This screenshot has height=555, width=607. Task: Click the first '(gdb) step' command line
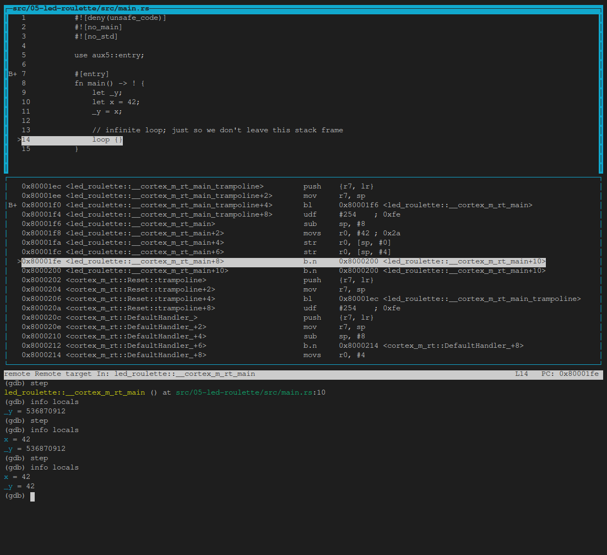pyautogui.click(x=26, y=384)
